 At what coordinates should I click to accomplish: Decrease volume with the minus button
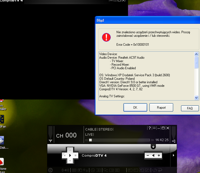coord(148,155)
